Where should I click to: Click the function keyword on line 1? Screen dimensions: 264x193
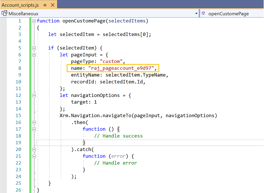48,21
